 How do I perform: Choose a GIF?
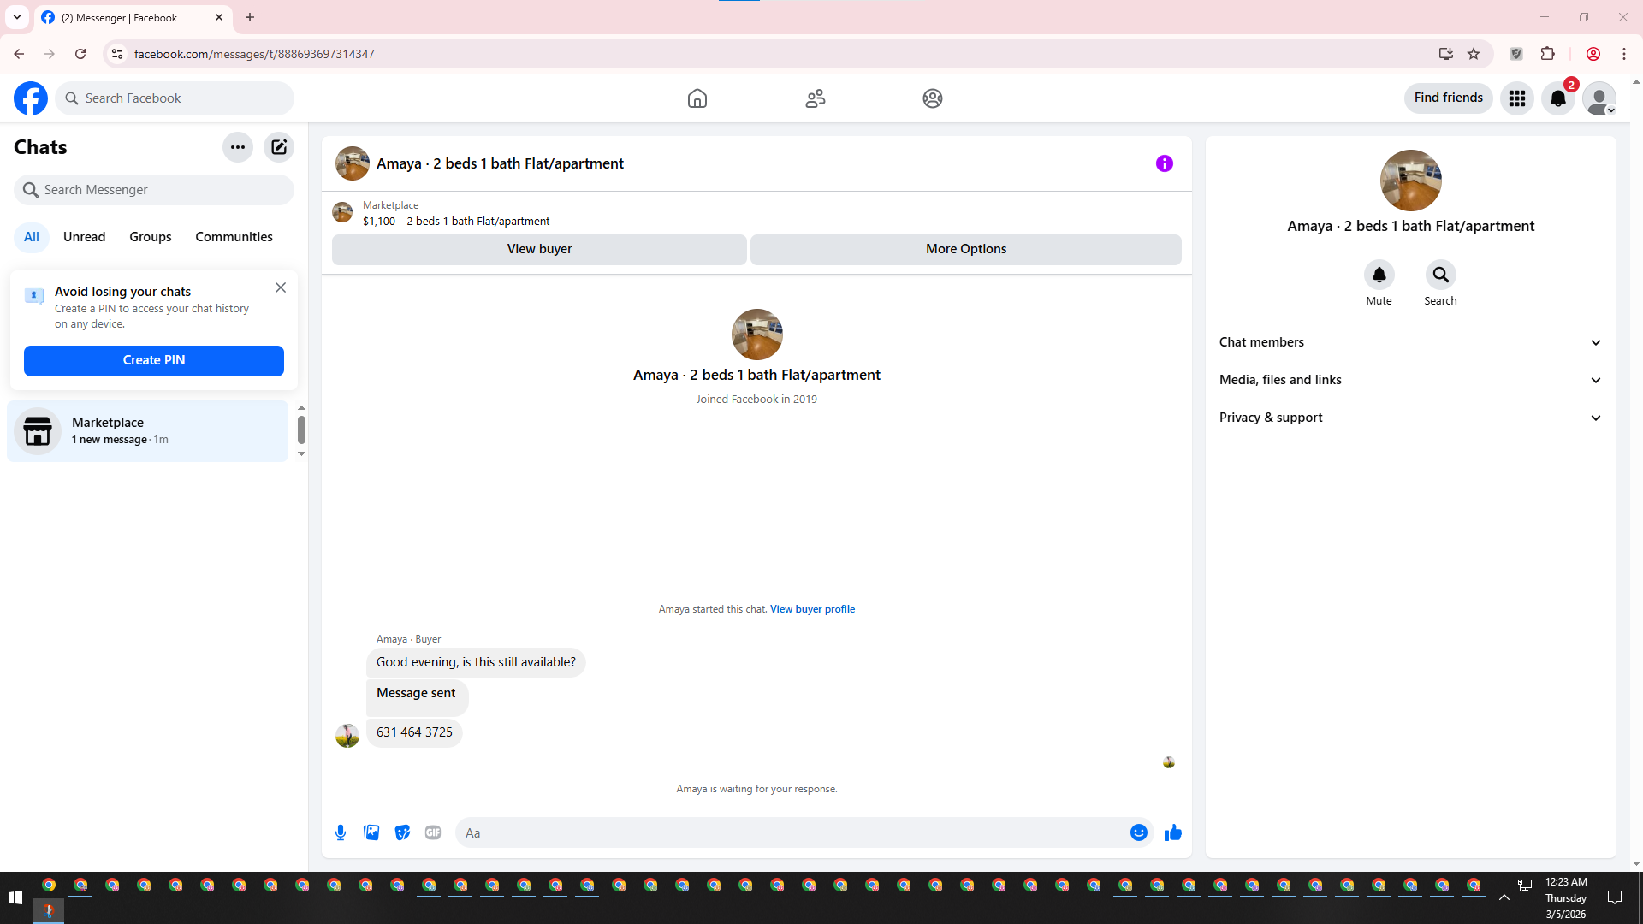coord(433,833)
